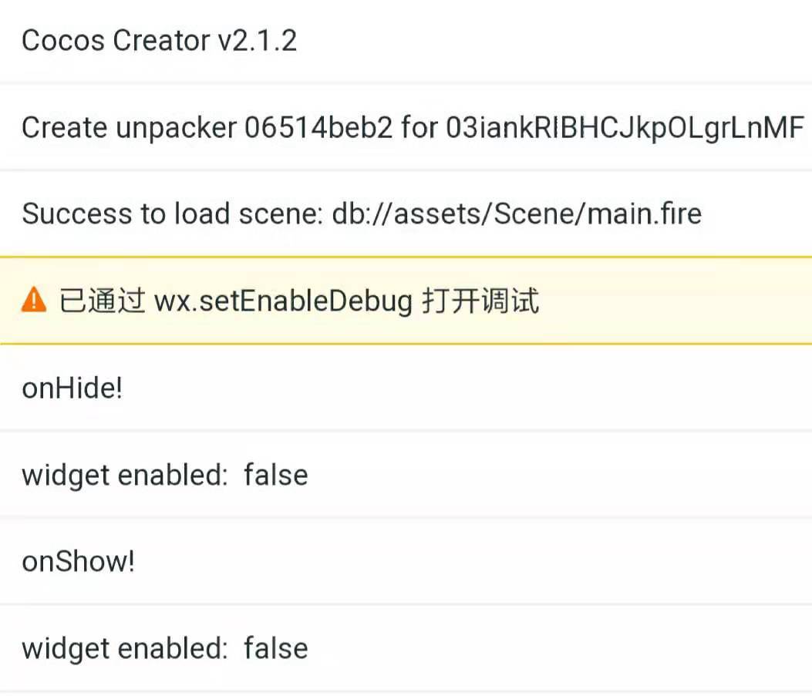Click the wx.setEnableDebug text
Screen dimensions: 812x696
coord(284,301)
